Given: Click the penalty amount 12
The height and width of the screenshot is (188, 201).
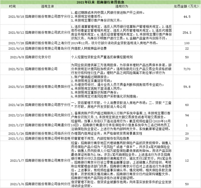Looking at the screenshot, I should point(187,161).
